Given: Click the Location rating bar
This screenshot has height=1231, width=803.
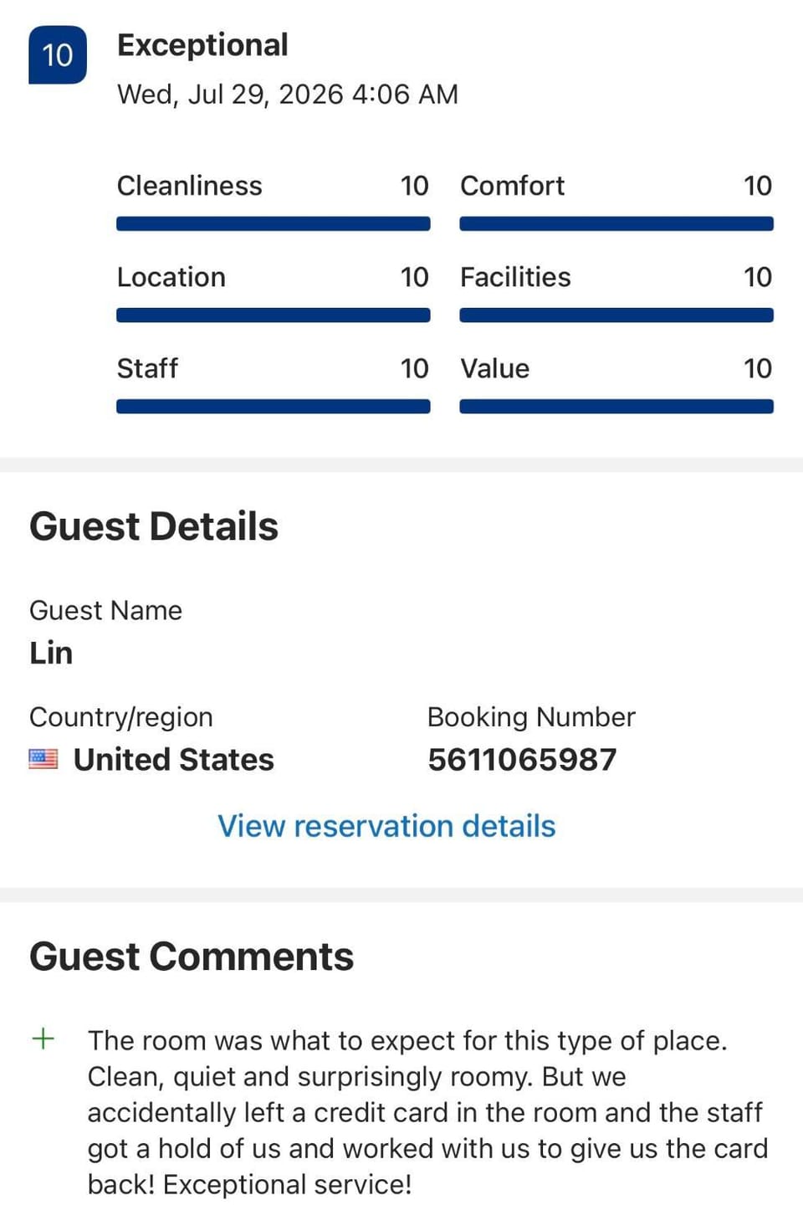Looking at the screenshot, I should coord(274,315).
